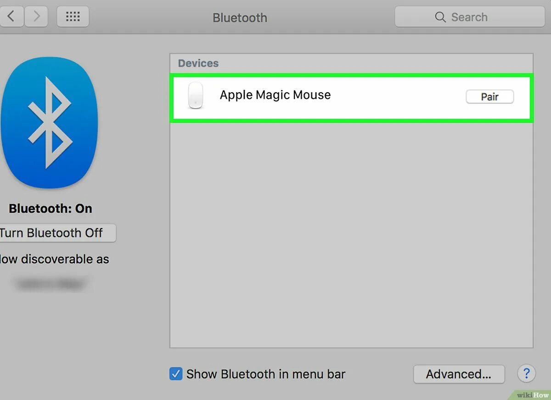551x400 pixels.
Task: Go forward with the right chevron button
Action: tap(36, 17)
